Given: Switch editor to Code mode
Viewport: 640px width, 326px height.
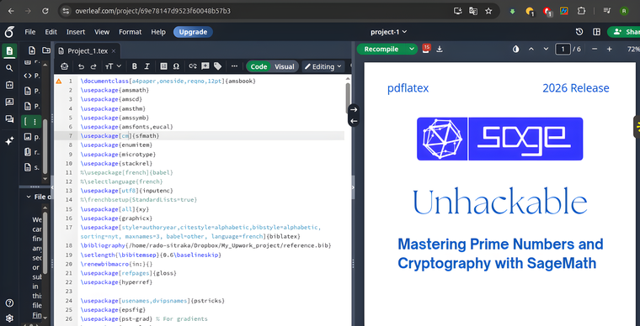Looking at the screenshot, I should click(x=259, y=66).
